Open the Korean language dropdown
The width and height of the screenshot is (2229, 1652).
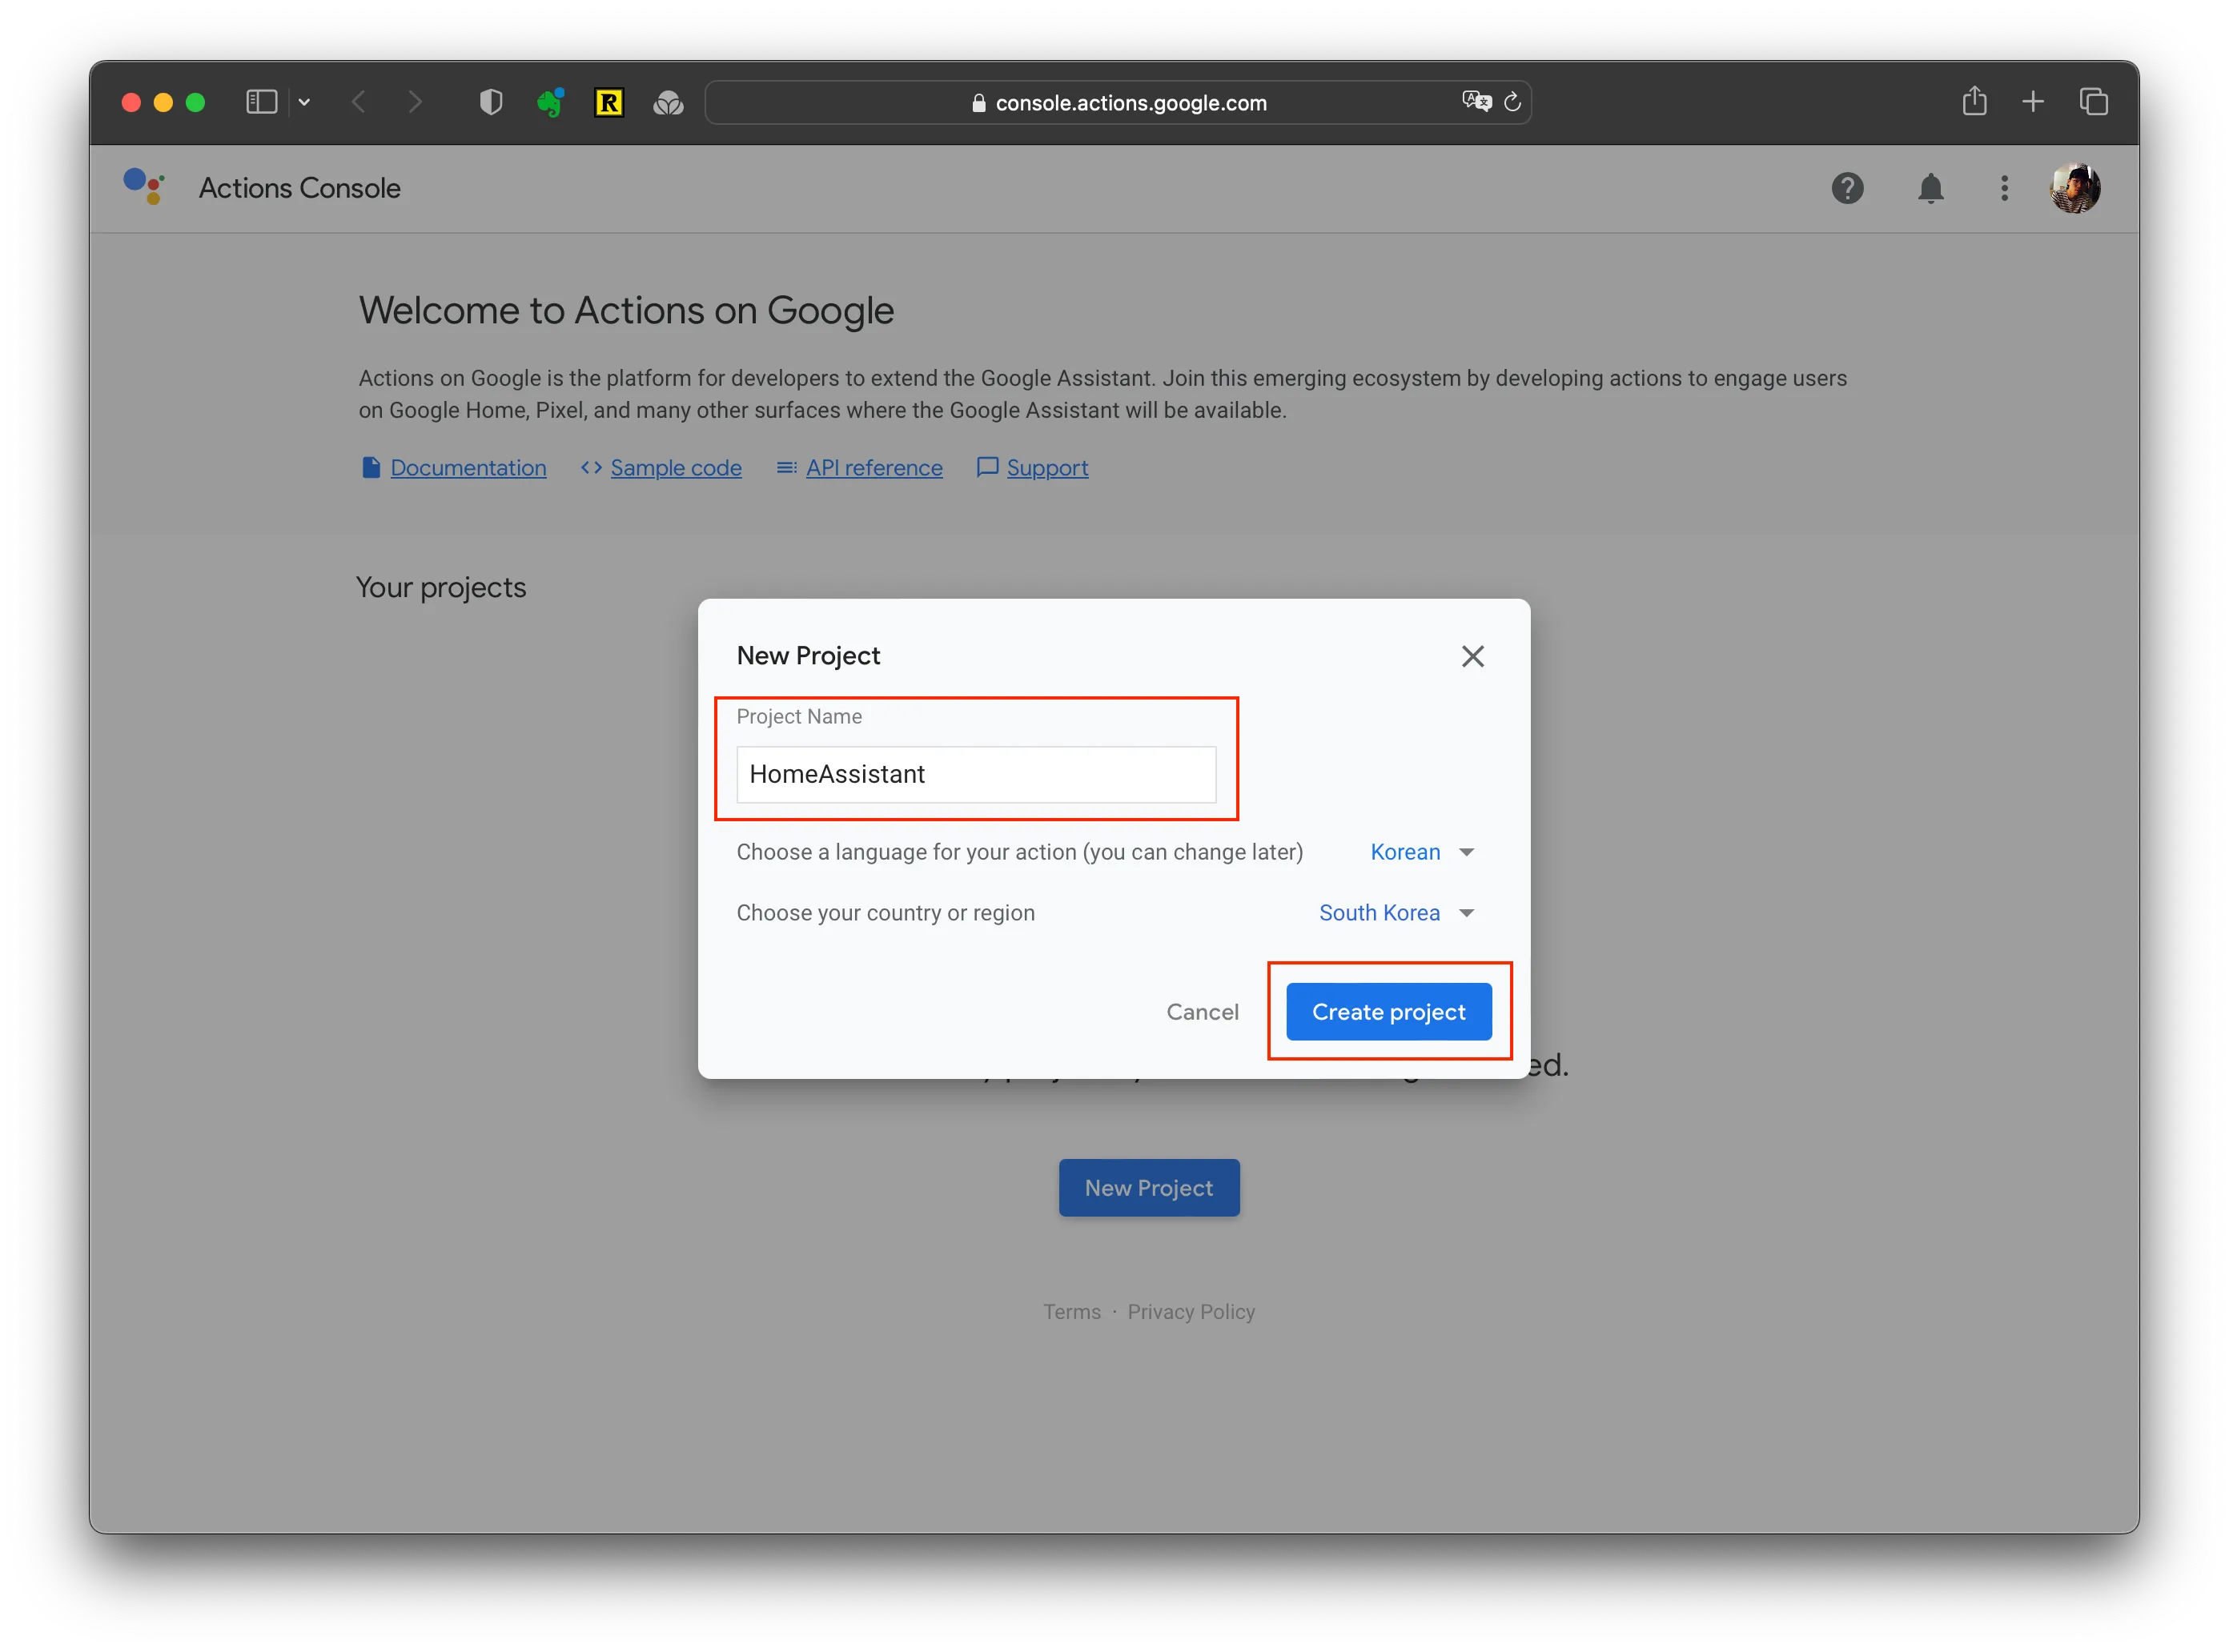point(1422,852)
